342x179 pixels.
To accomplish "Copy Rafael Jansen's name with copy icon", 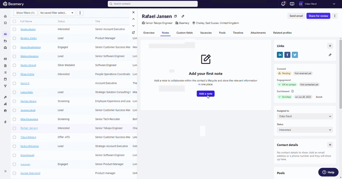I will pos(175,16).
